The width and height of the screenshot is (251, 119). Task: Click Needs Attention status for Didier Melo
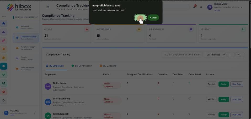click(111, 85)
